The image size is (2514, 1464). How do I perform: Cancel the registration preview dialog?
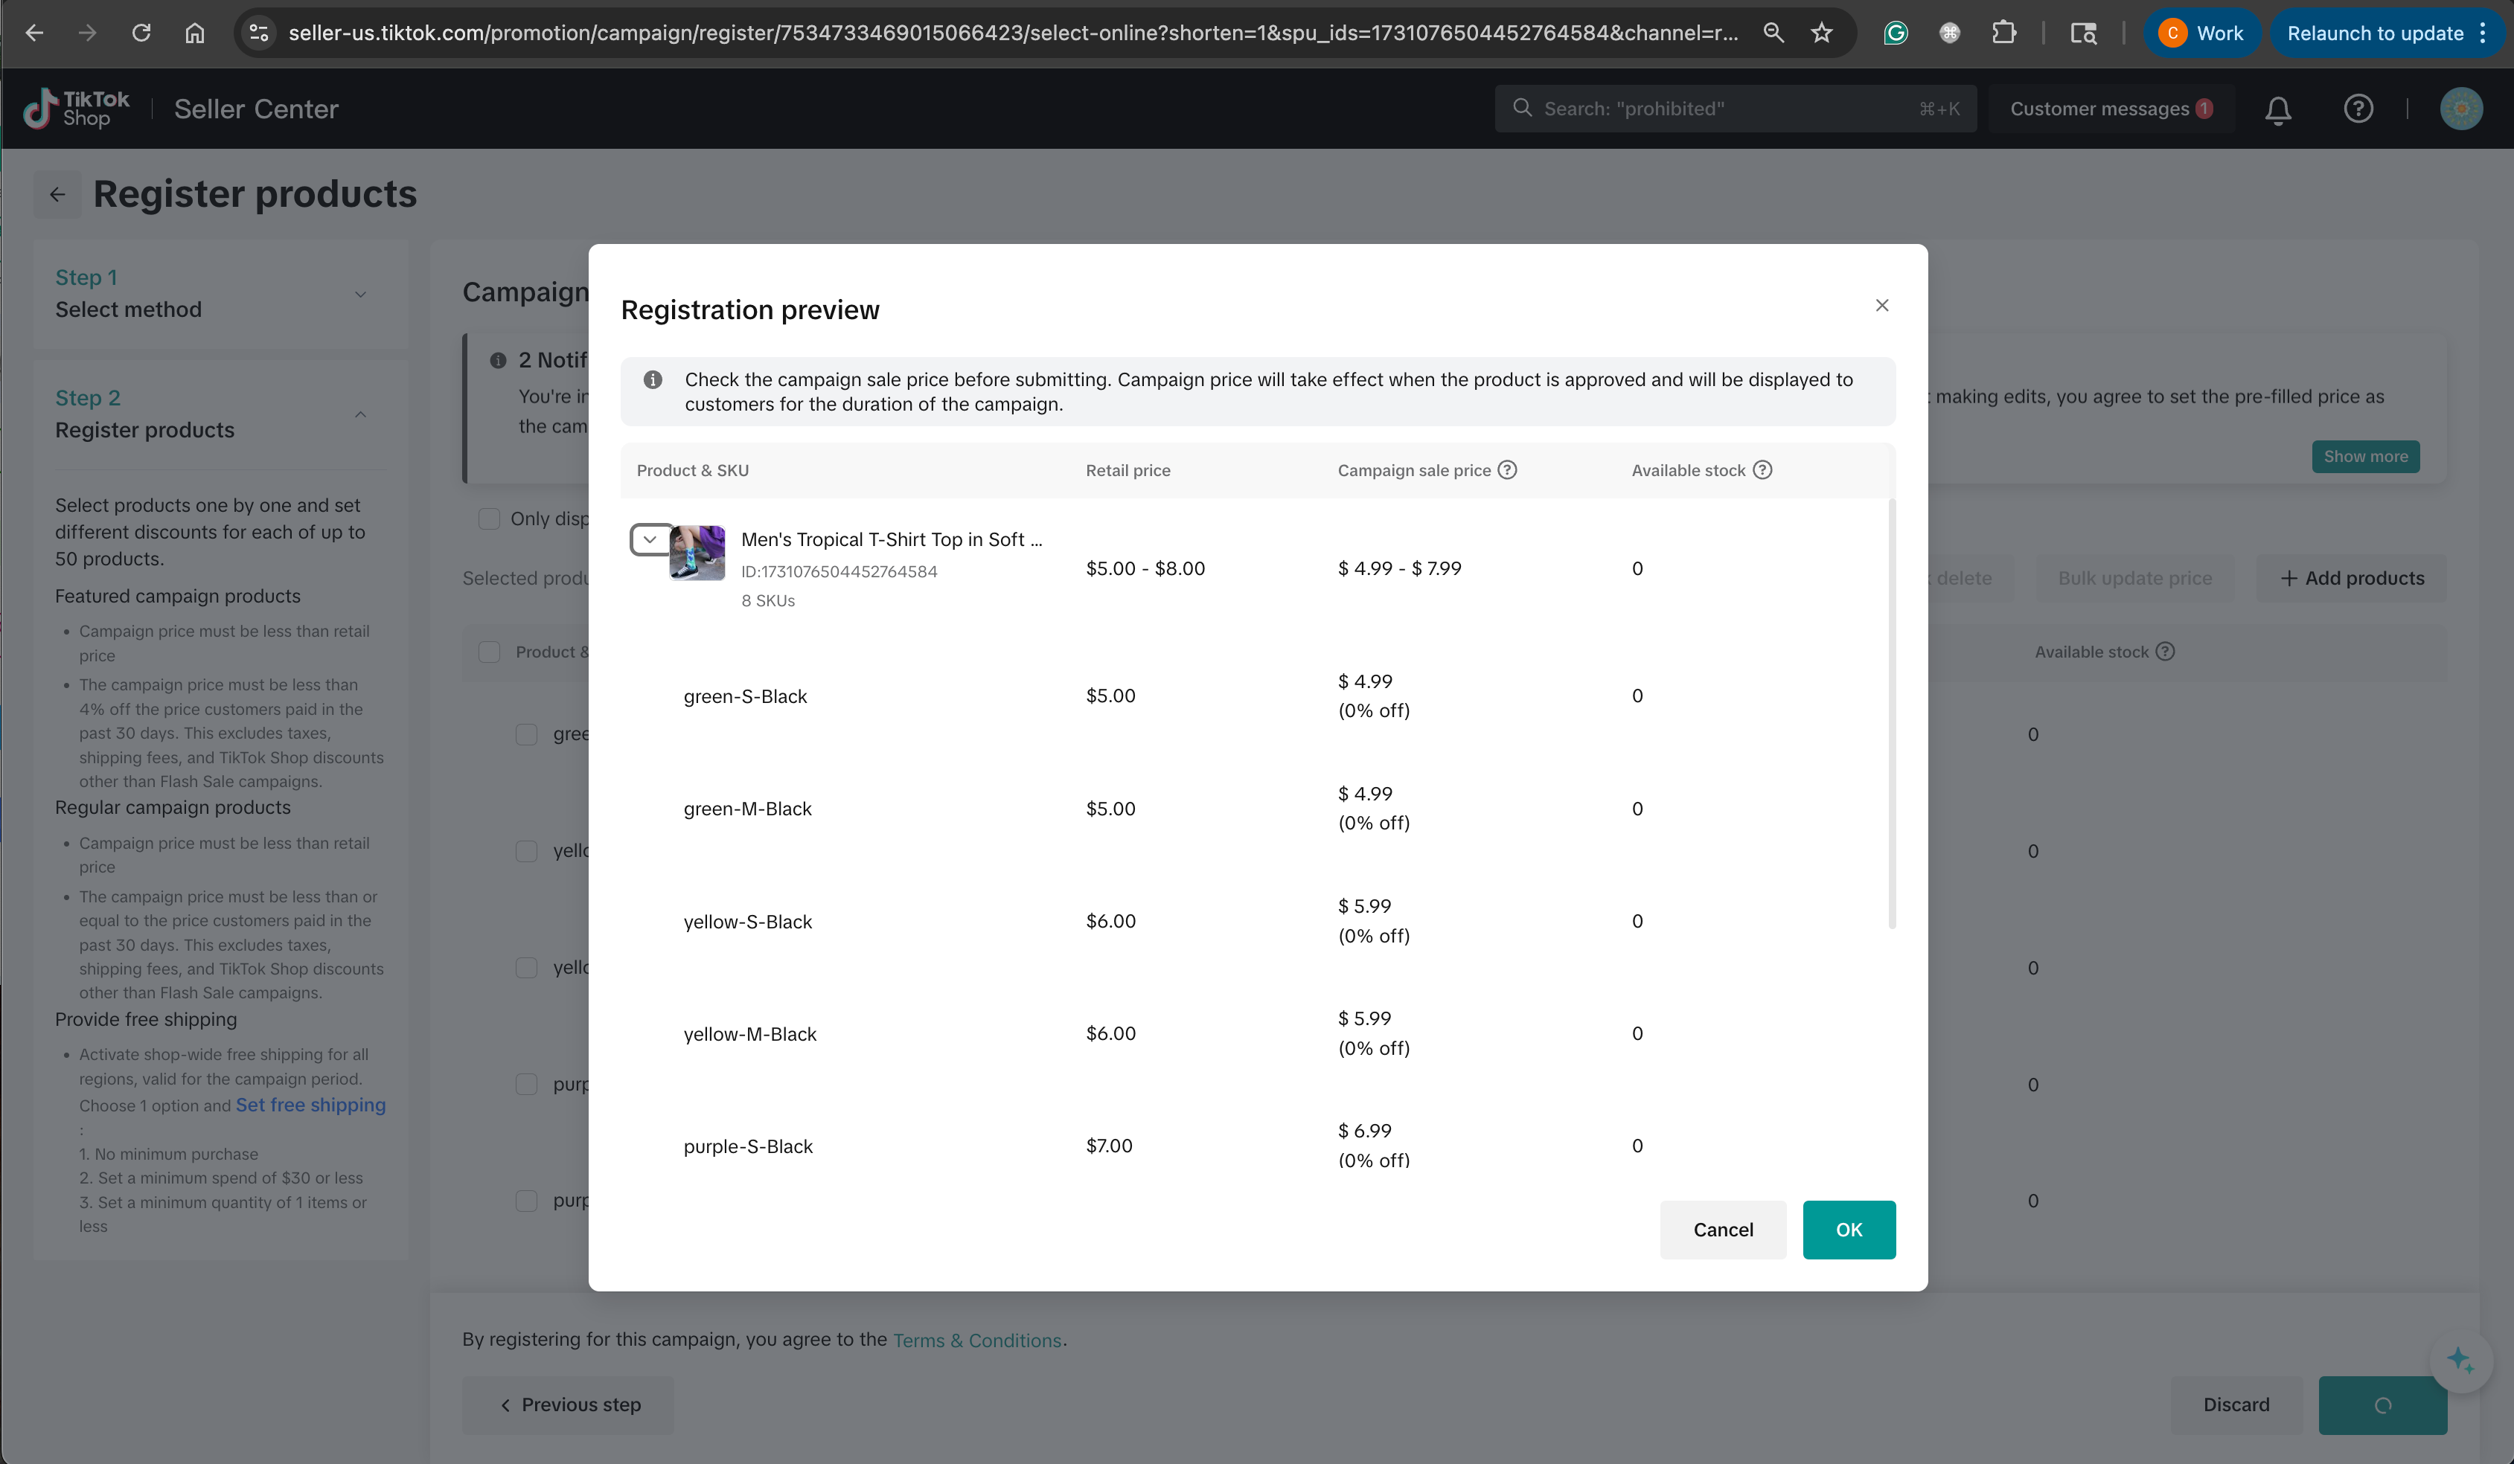pyautogui.click(x=1722, y=1230)
